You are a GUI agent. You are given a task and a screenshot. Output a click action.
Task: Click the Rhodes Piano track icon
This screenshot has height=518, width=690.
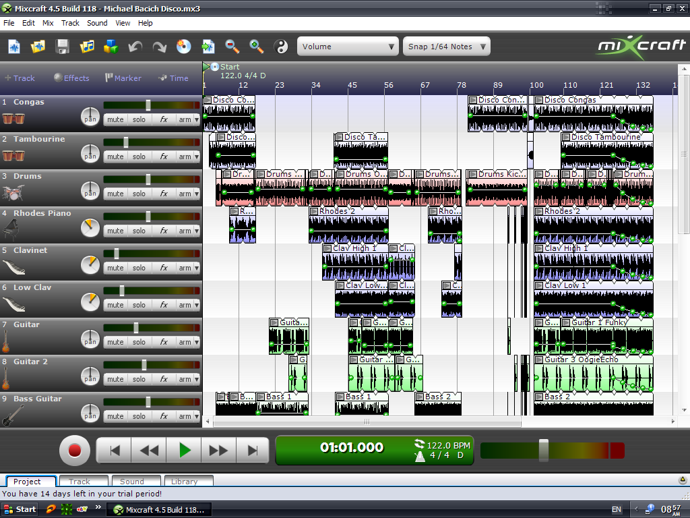pos(11,231)
